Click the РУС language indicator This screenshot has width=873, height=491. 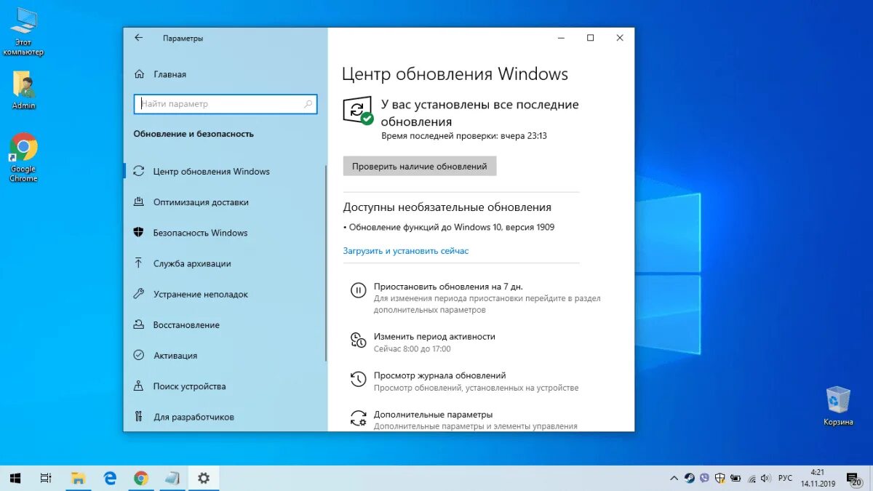point(785,478)
